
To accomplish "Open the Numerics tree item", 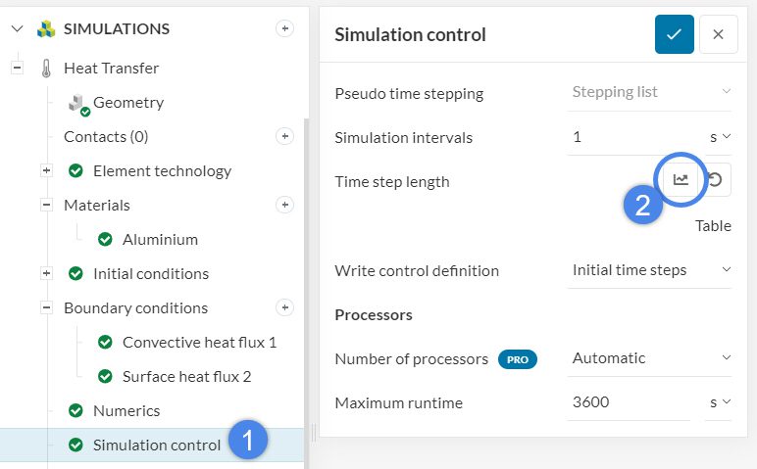I will coord(126,410).
